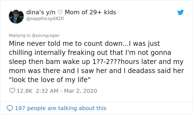Click the "Replying to" label
Image resolution: width=193 pixels, height=115 pixels.
point(19,35)
